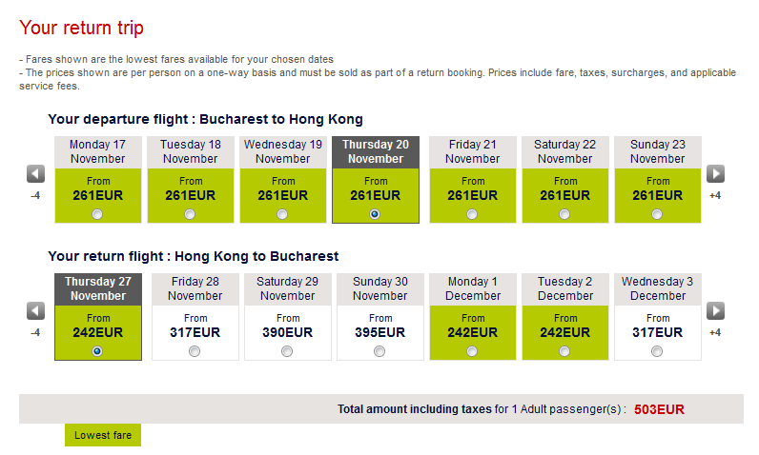Click the Thursday 20 November date header
Image resolution: width=759 pixels, height=455 pixels.
(376, 152)
